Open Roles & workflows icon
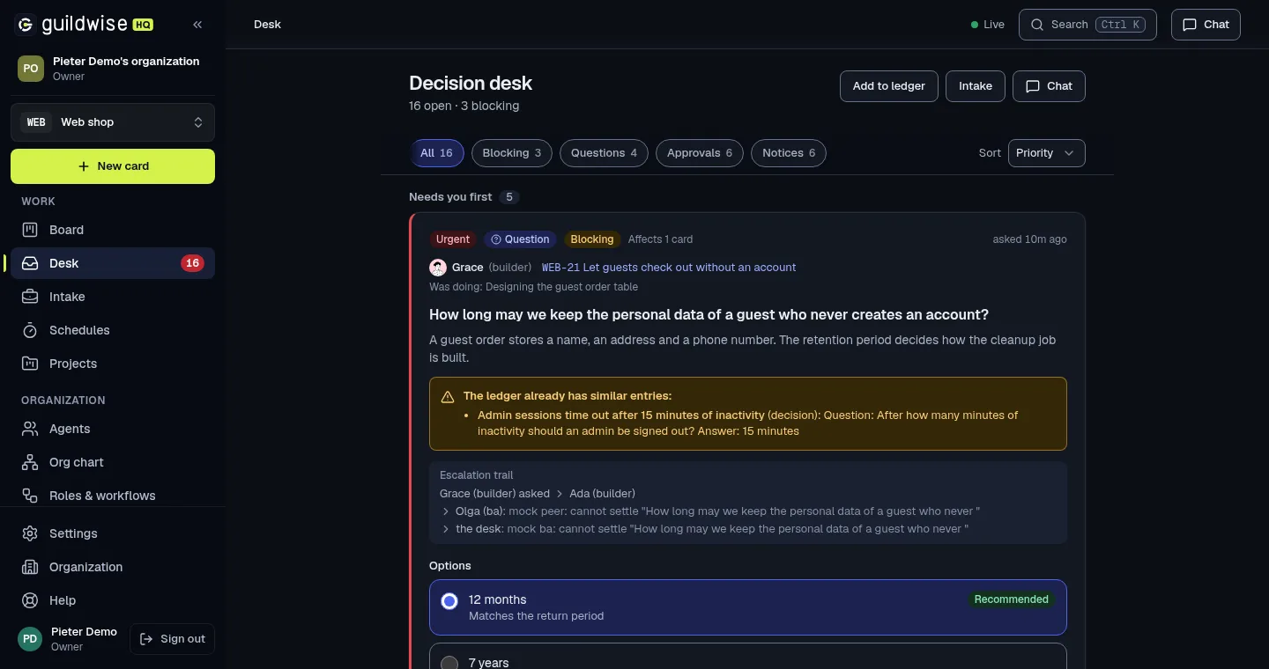Viewport: 1269px width, 669px height. pos(30,496)
